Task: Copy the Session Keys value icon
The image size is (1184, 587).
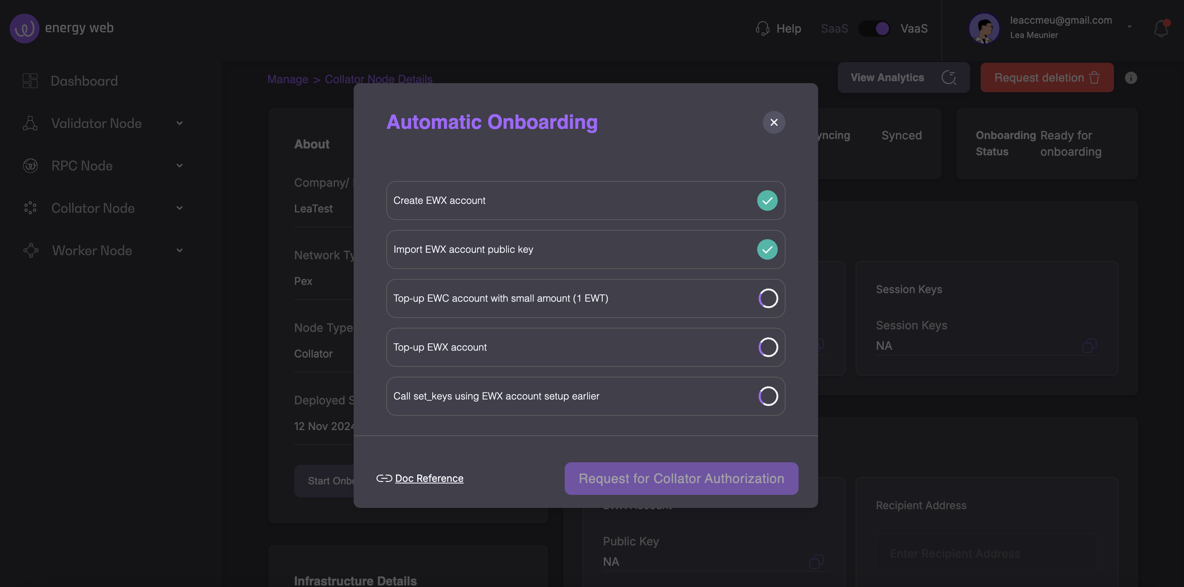Action: point(1089,346)
